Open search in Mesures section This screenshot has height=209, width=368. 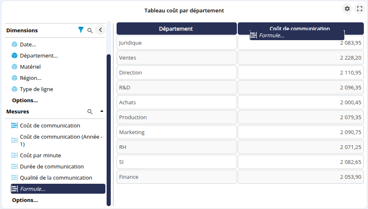(90, 112)
